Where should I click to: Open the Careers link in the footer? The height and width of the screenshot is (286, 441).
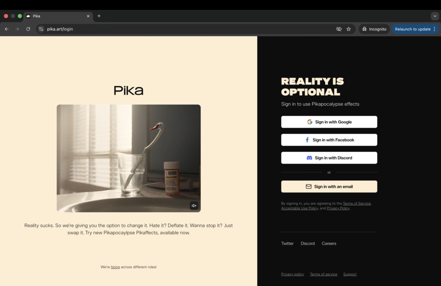click(x=329, y=243)
